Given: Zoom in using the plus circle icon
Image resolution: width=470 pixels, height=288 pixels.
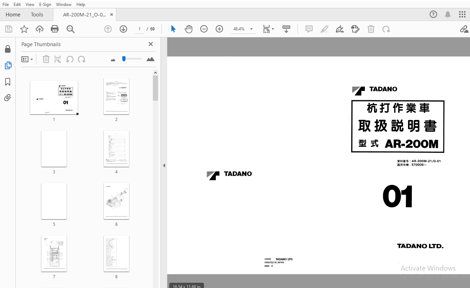Looking at the screenshot, I should pos(219,29).
